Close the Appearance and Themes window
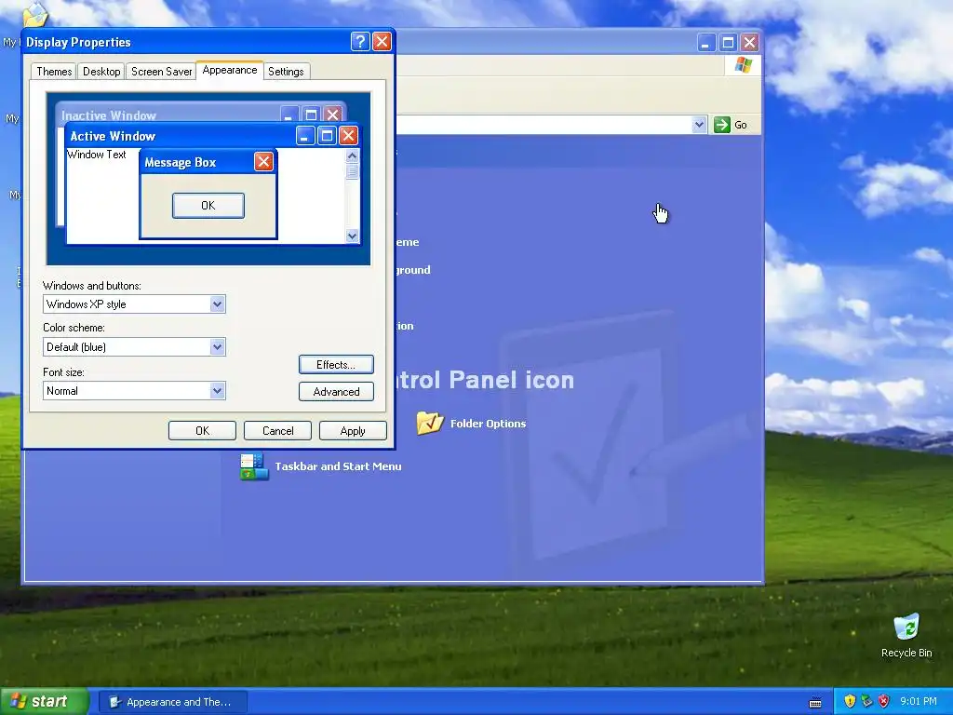The width and height of the screenshot is (953, 715). [749, 43]
